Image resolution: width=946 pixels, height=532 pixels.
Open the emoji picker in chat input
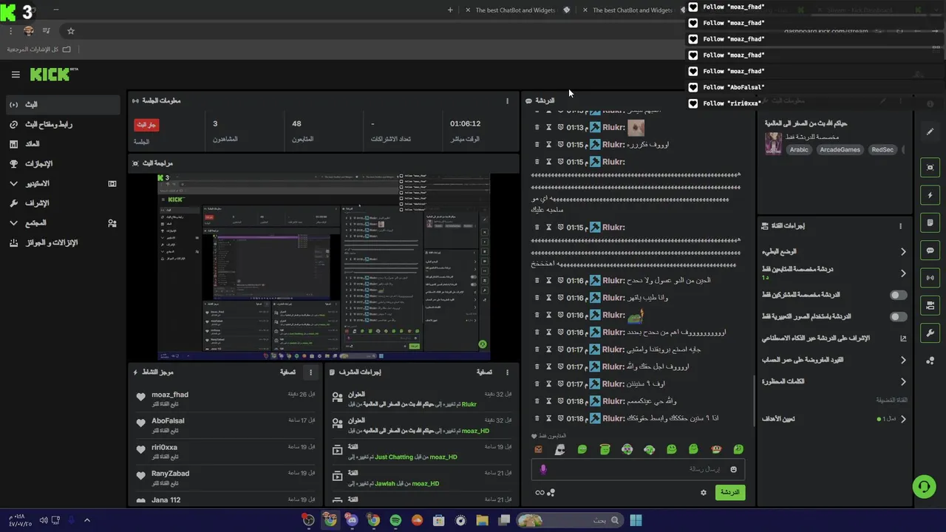click(x=733, y=469)
